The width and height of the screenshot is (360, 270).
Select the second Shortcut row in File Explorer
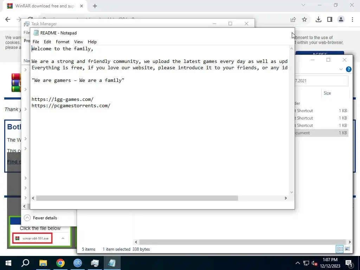tap(321, 118)
